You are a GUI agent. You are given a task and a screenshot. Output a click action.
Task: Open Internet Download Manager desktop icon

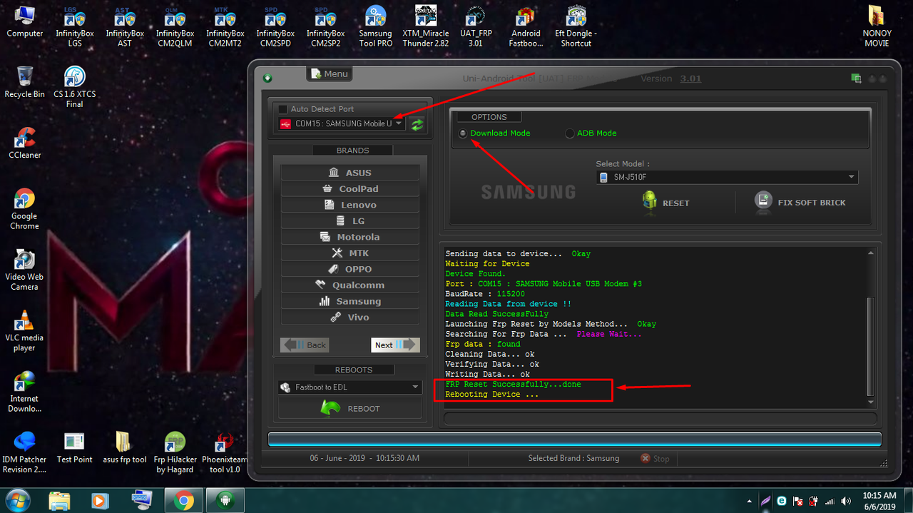click(x=24, y=392)
